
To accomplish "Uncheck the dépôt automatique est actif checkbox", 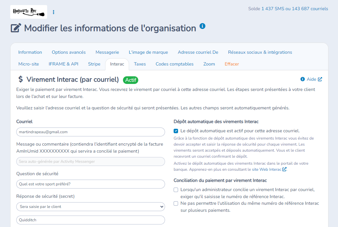I will [176, 131].
